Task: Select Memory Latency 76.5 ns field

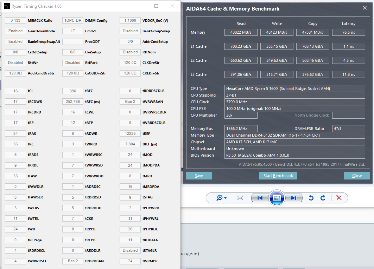Action: (348, 32)
